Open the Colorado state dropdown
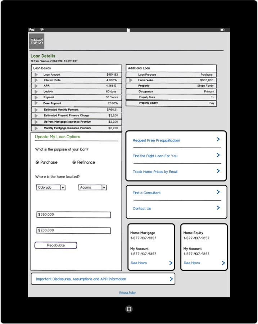 pyautogui.click(x=63, y=188)
